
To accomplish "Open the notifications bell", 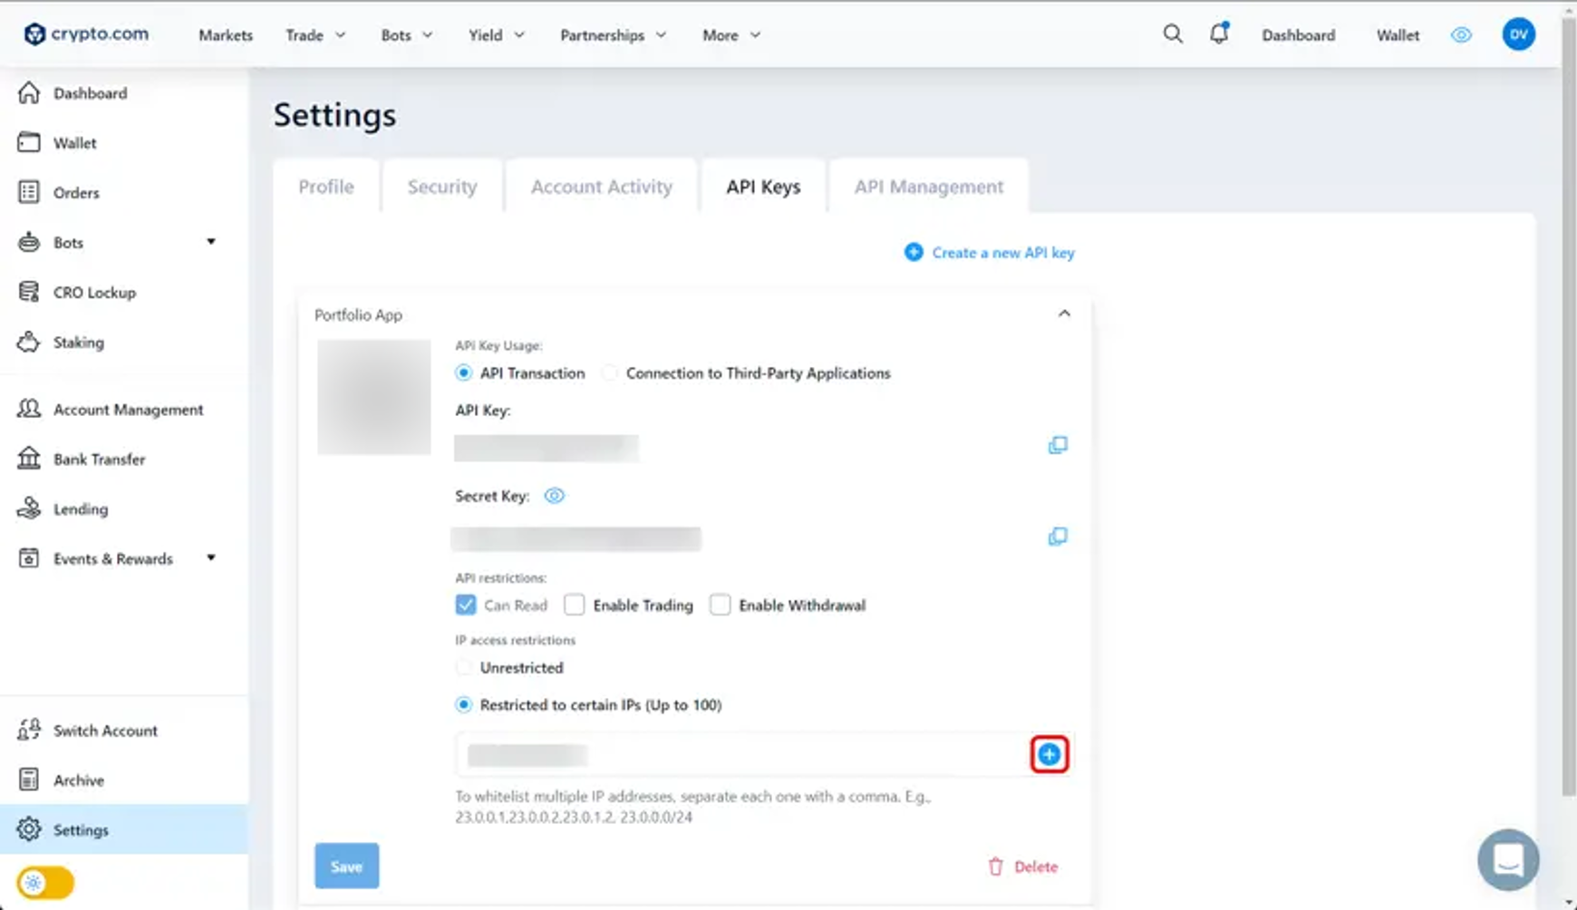I will (x=1219, y=34).
